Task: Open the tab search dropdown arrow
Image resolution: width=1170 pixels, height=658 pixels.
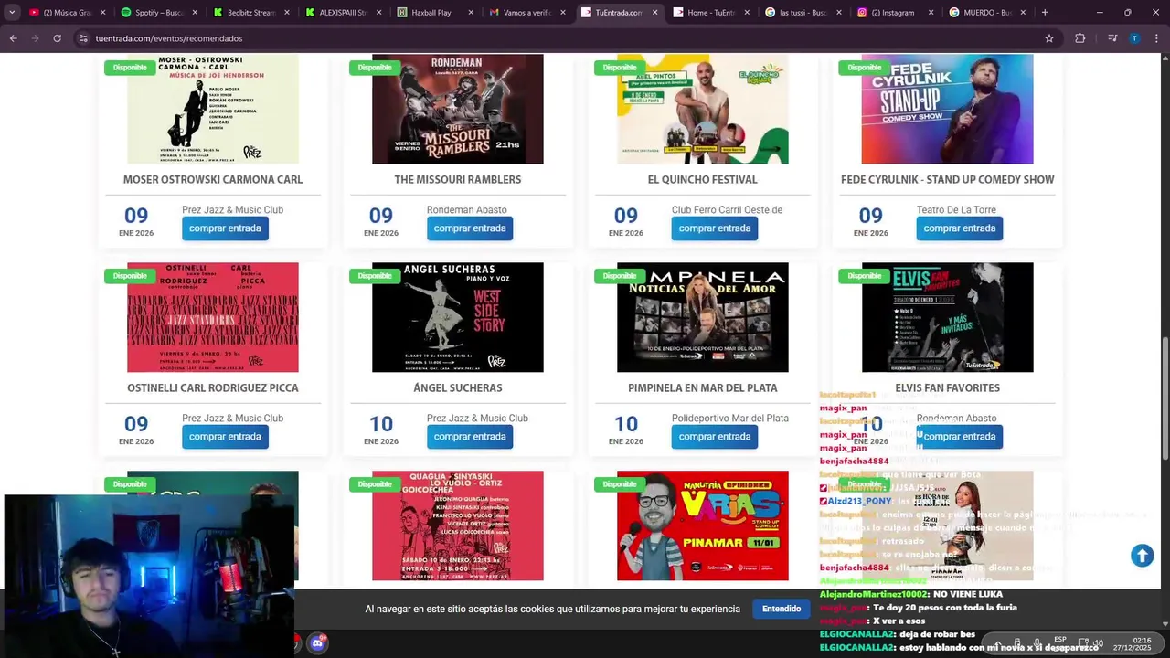Action: (x=12, y=13)
